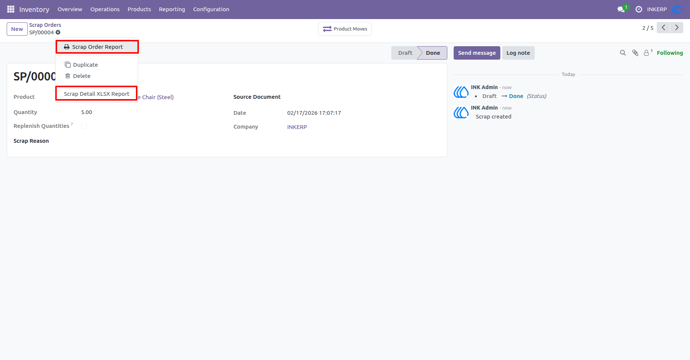Viewport: 690px width, 360px height.
Task: Open the INKERP company link
Action: point(297,127)
